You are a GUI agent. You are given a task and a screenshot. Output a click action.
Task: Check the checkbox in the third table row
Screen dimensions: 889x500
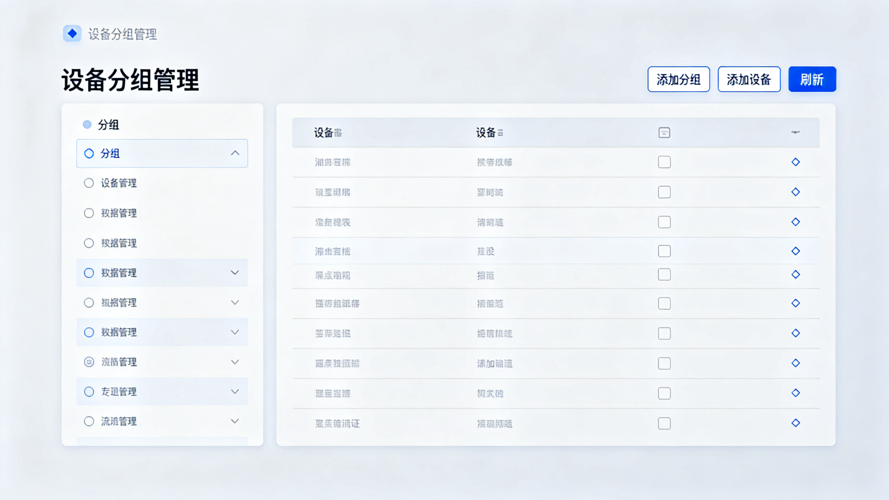(x=664, y=222)
